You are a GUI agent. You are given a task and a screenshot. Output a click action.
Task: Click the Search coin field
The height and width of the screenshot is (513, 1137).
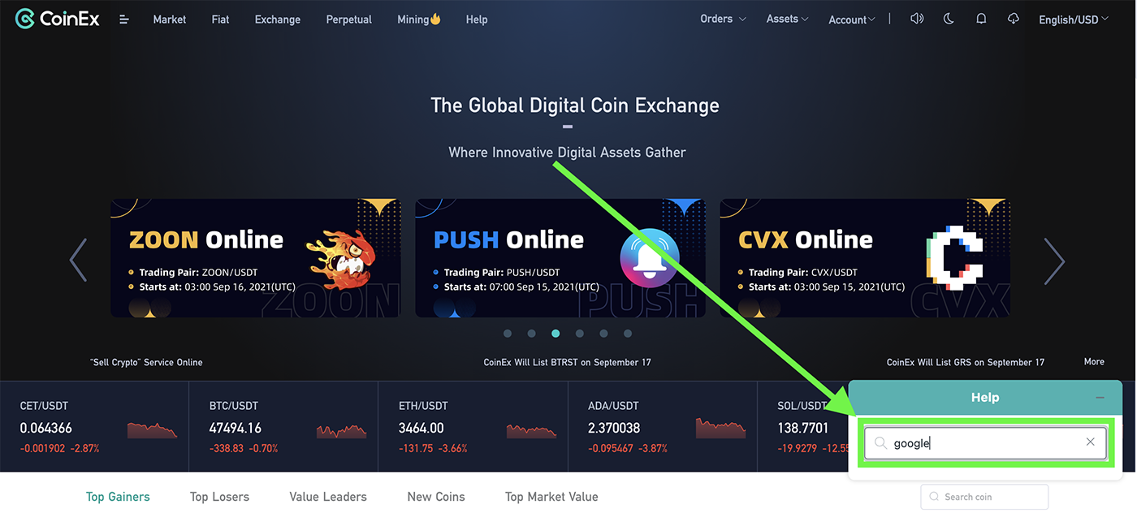(x=984, y=497)
